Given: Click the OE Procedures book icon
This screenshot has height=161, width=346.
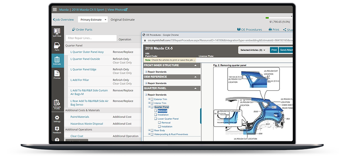Looking at the screenshot, I should click(x=239, y=29).
